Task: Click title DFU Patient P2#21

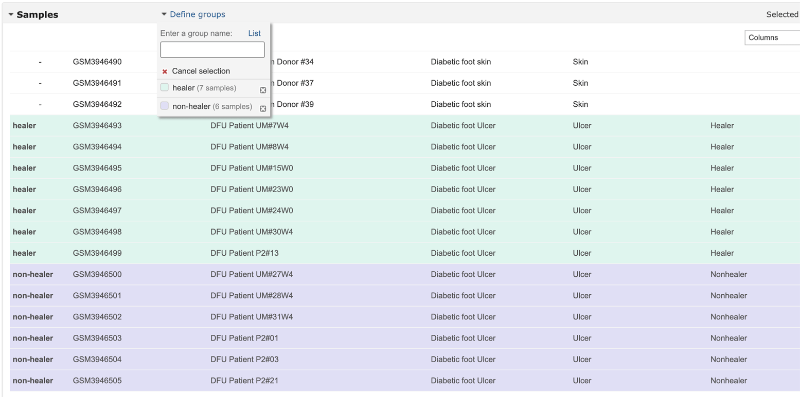Action: point(244,381)
